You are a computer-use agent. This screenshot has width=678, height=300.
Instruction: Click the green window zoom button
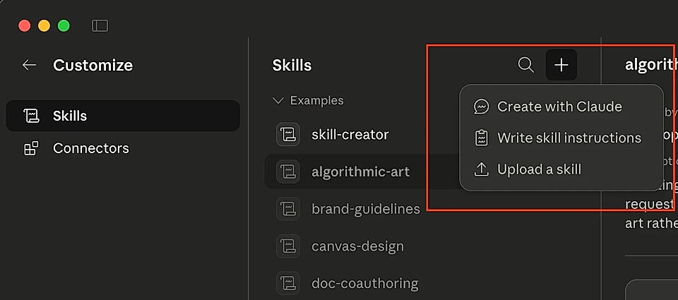pyautogui.click(x=64, y=25)
